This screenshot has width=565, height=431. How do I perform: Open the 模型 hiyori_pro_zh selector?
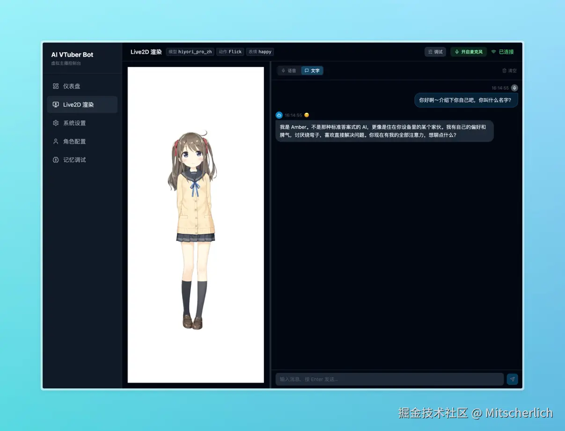click(x=190, y=52)
